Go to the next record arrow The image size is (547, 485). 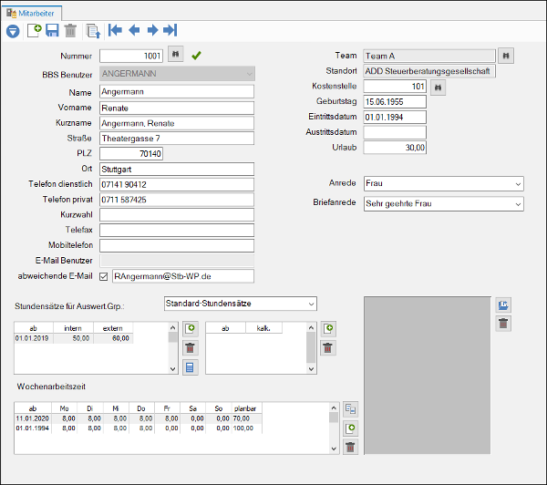(x=152, y=30)
